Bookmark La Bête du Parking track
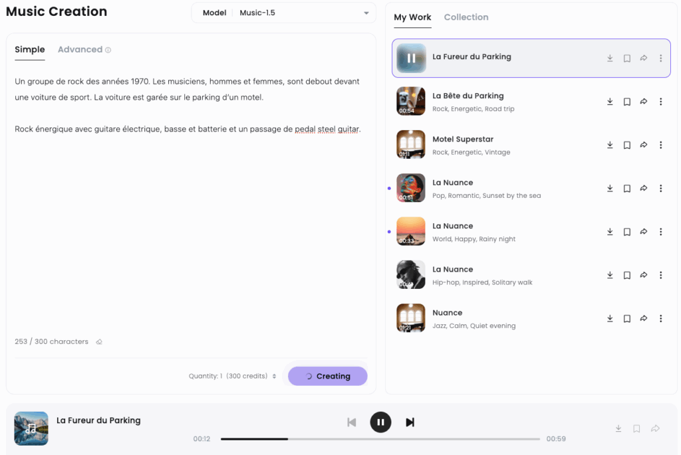The width and height of the screenshot is (681, 455). coord(626,102)
